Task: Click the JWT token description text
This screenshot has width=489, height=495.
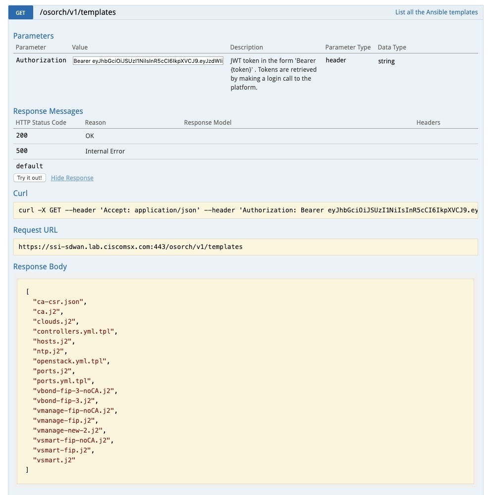Action: pos(273,74)
